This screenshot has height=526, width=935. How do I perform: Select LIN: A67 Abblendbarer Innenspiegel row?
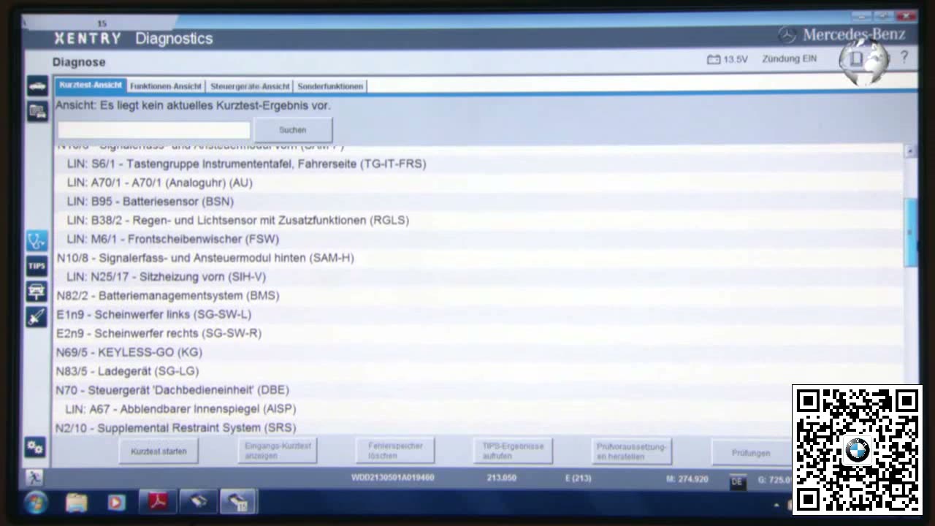pyautogui.click(x=478, y=409)
